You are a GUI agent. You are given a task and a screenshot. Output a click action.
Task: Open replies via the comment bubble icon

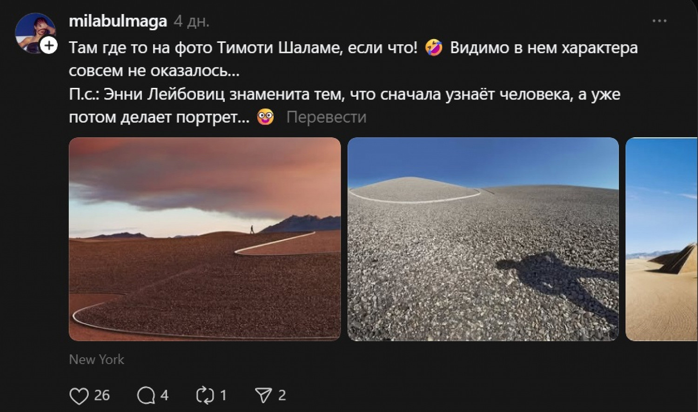[146, 396]
